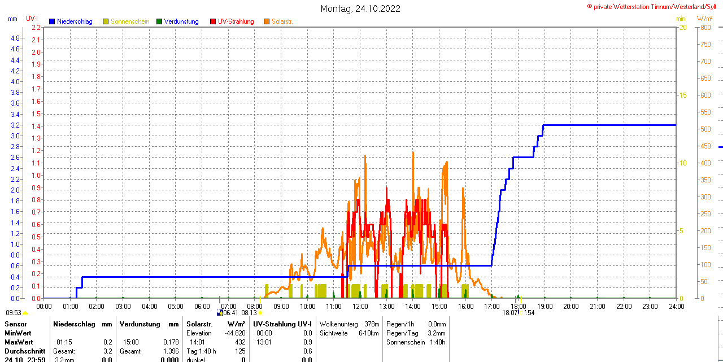Click the chart title Montag, 24.10.2022
This screenshot has width=723, height=362.
tap(360, 8)
